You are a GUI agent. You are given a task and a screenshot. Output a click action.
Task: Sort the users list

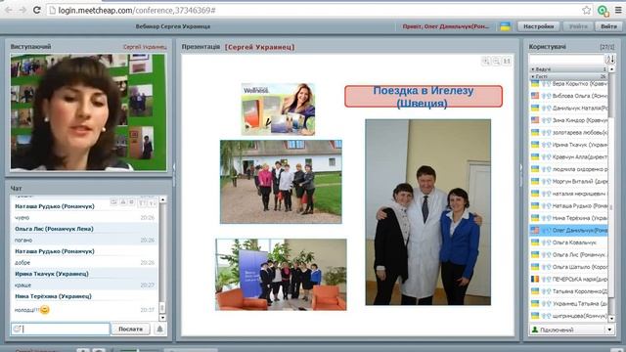click(x=610, y=60)
